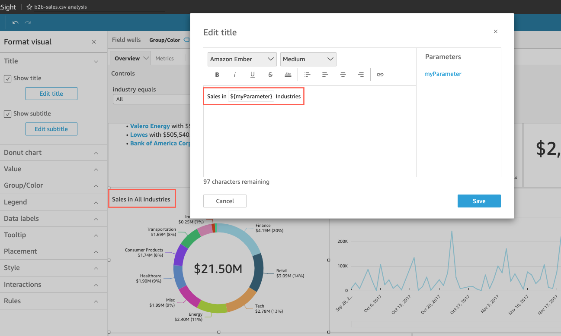The image size is (561, 336).
Task: Click the underline formatting icon
Action: tap(253, 75)
